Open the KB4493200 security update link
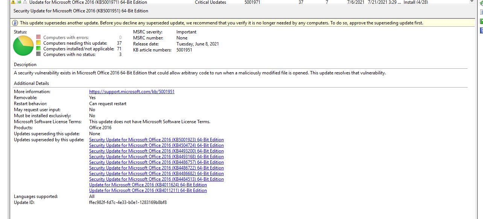The image size is (483, 219). (x=156, y=151)
